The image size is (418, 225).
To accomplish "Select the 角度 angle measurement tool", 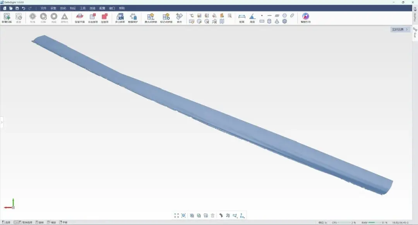I will [x=252, y=17].
